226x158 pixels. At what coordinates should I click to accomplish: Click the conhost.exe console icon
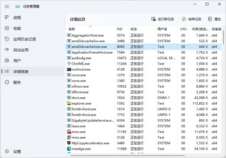[69, 69]
